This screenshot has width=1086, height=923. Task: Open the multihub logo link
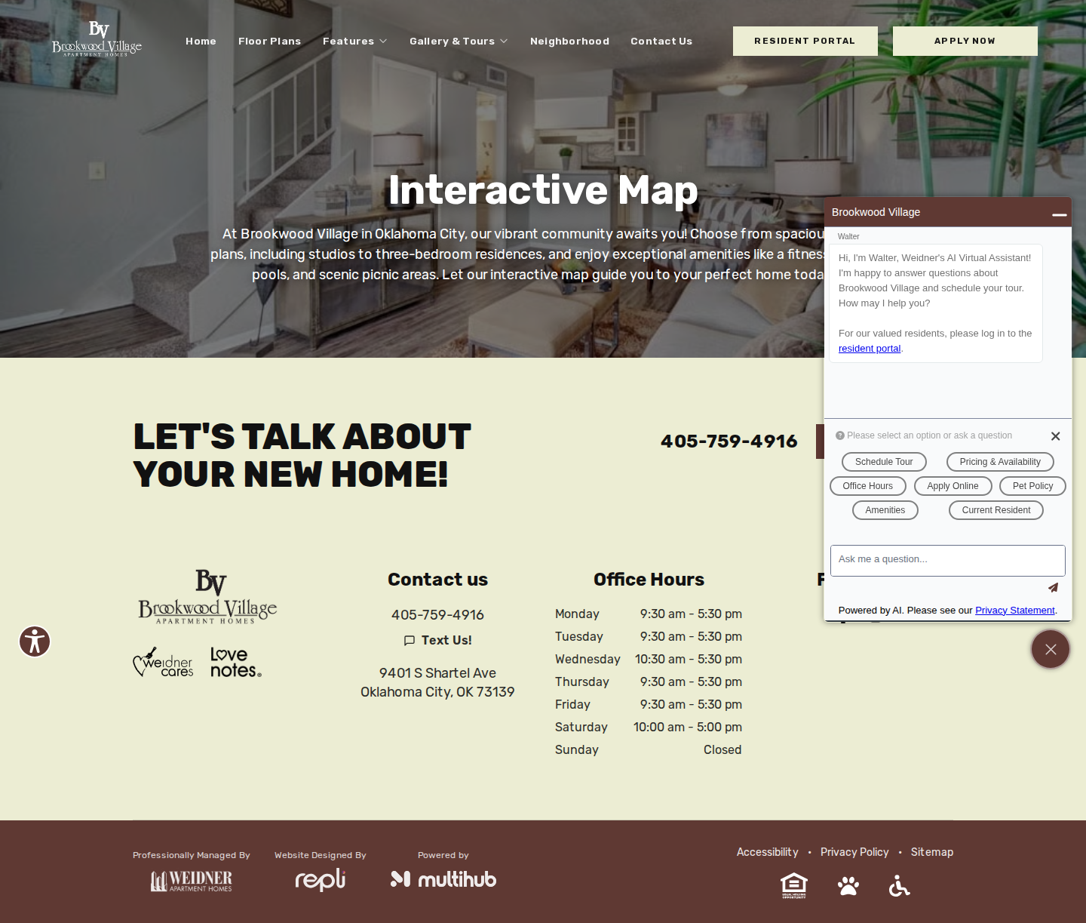[x=443, y=879]
